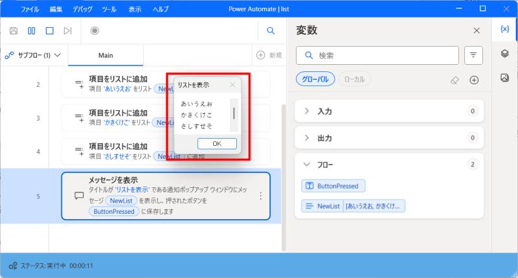Add a new variable with plus icon
Screen dimensions: 518x278
pyautogui.click(x=474, y=80)
